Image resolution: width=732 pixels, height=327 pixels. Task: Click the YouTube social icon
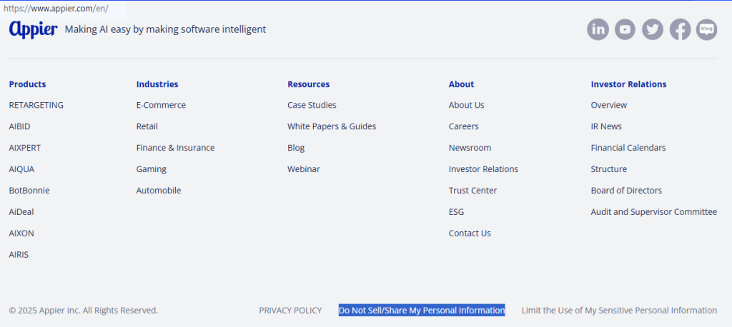coord(625,29)
